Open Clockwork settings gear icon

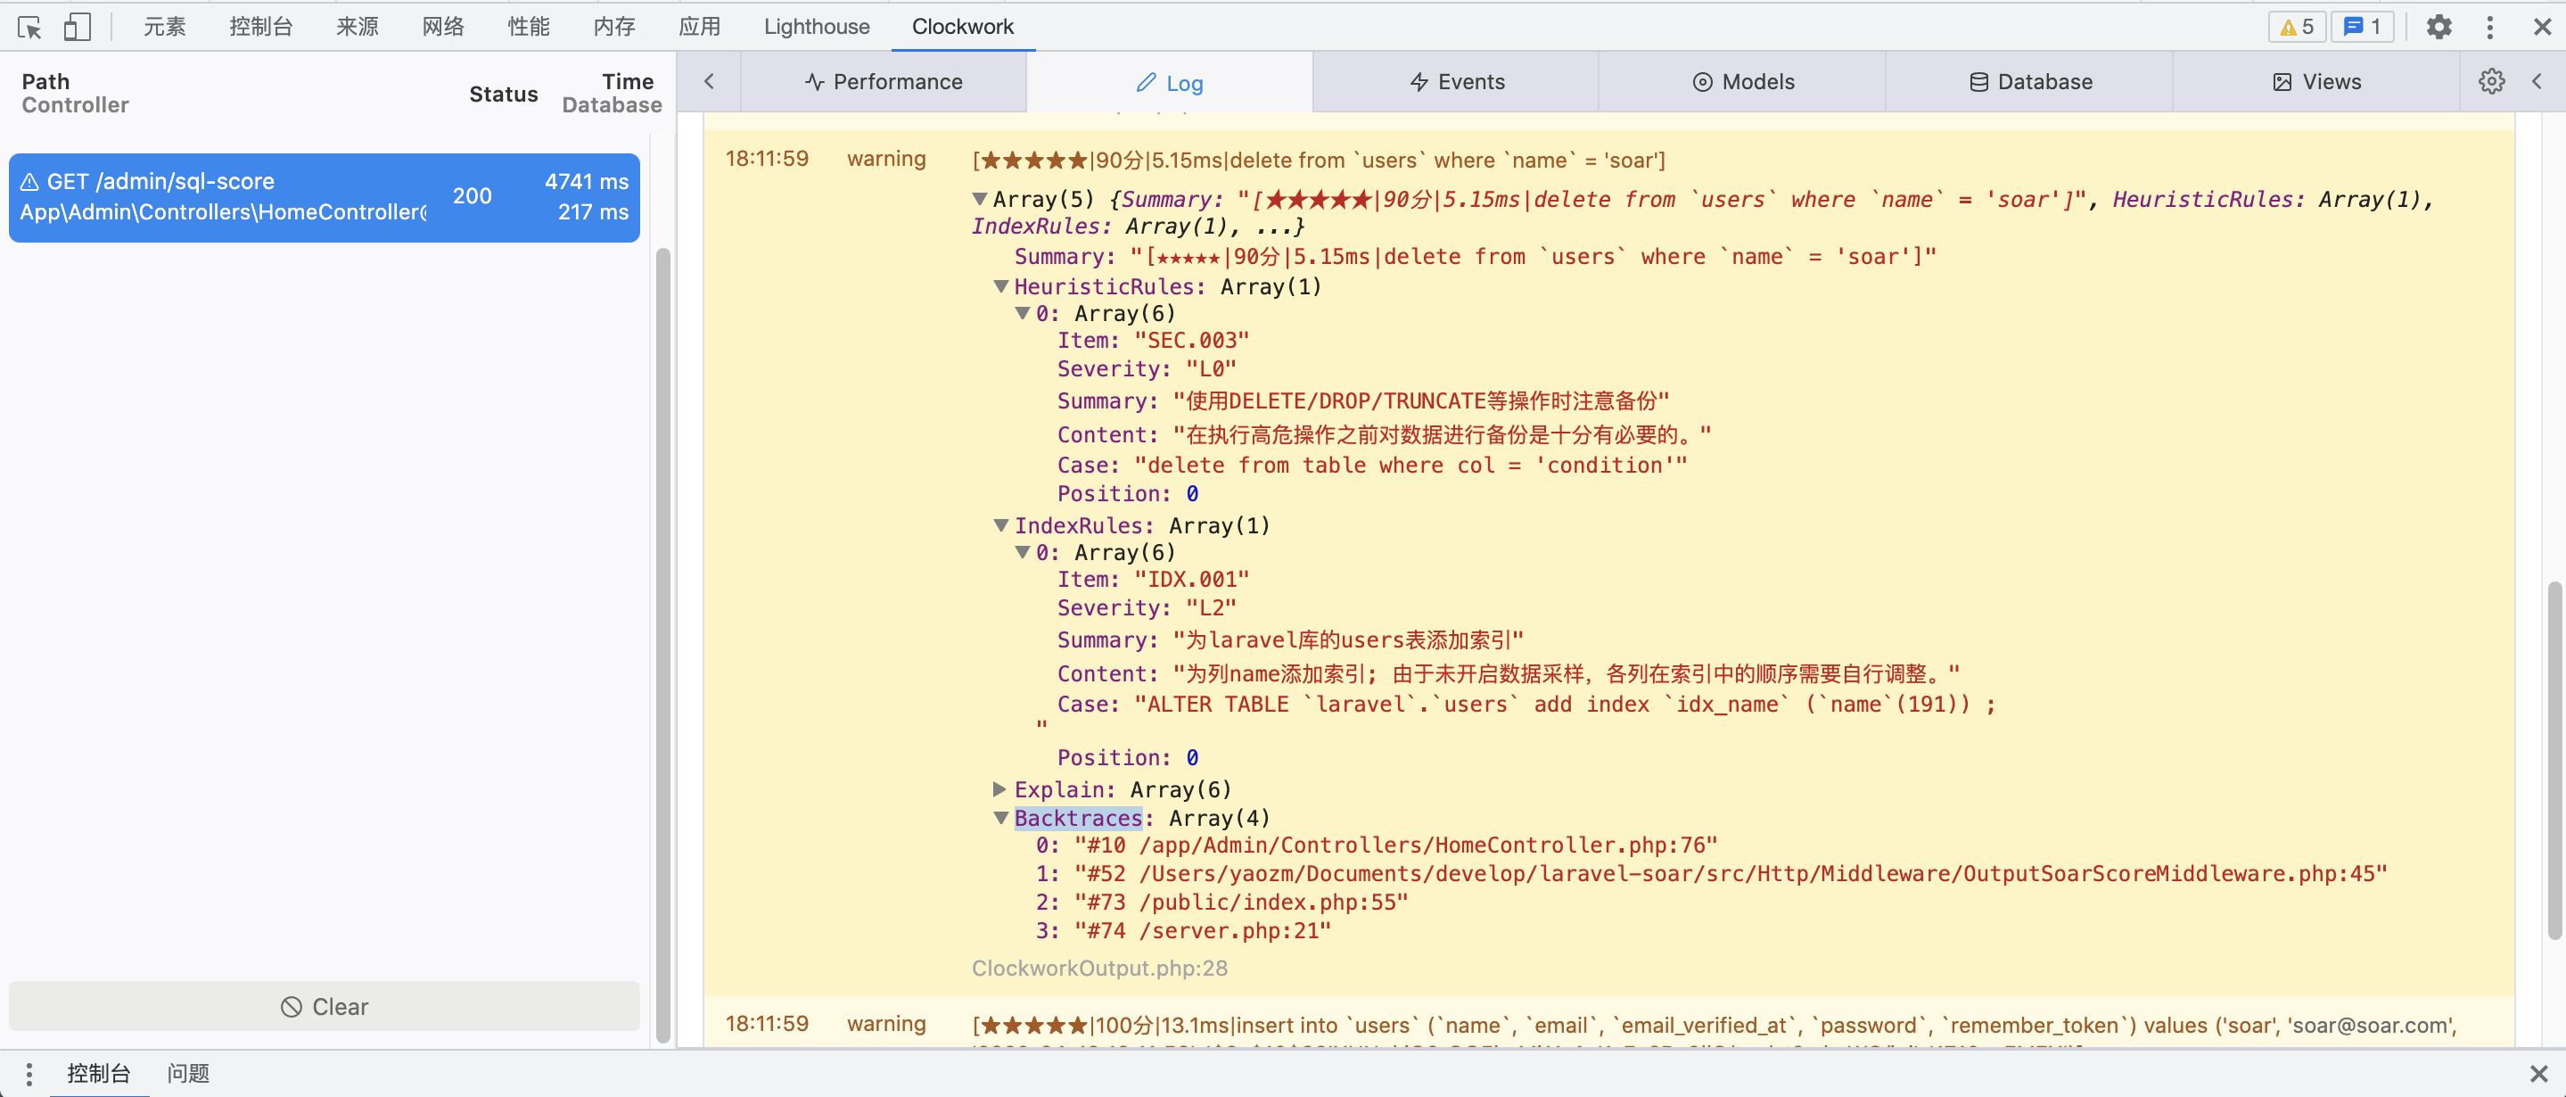[x=2490, y=82]
